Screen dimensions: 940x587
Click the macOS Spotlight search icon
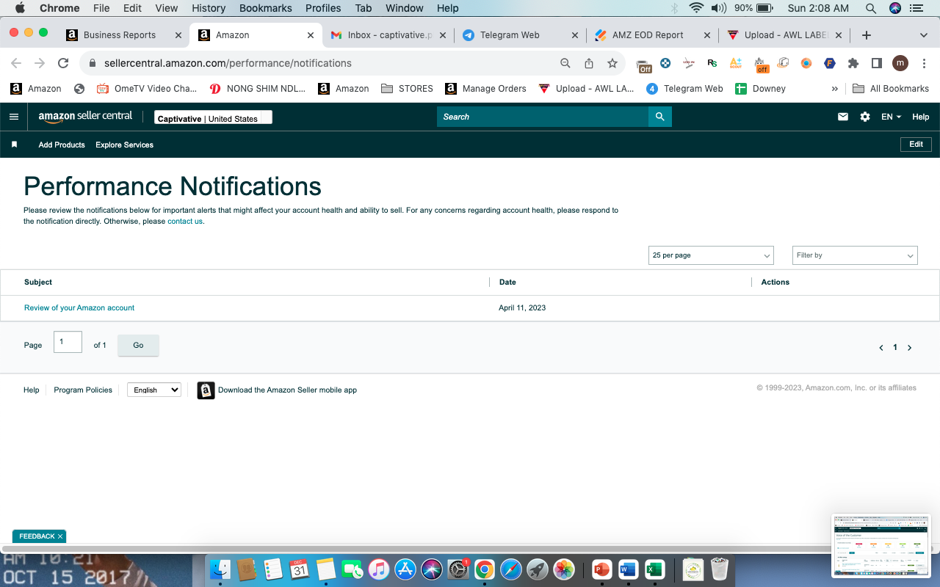[871, 8]
